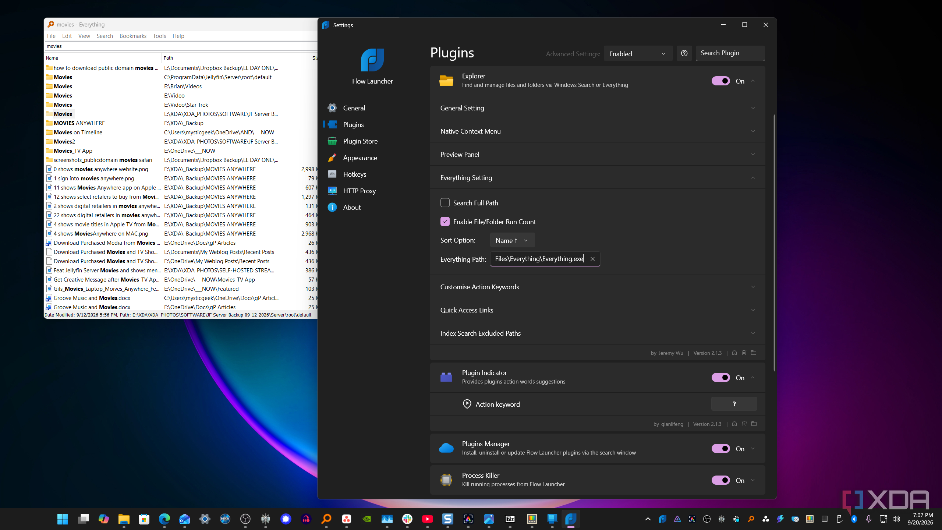Select 'Movies on Timeline' folder result
The image size is (942, 530).
[x=78, y=132]
